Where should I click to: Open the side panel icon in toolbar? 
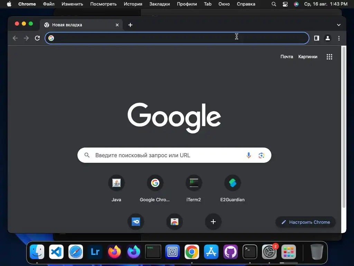click(317, 38)
